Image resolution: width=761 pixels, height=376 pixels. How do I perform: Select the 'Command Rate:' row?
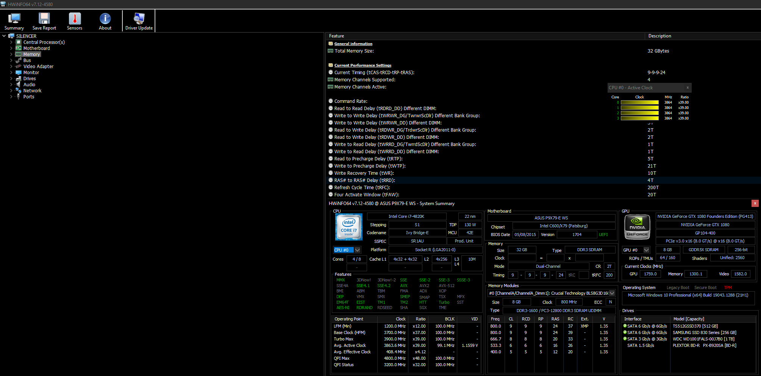(543, 101)
